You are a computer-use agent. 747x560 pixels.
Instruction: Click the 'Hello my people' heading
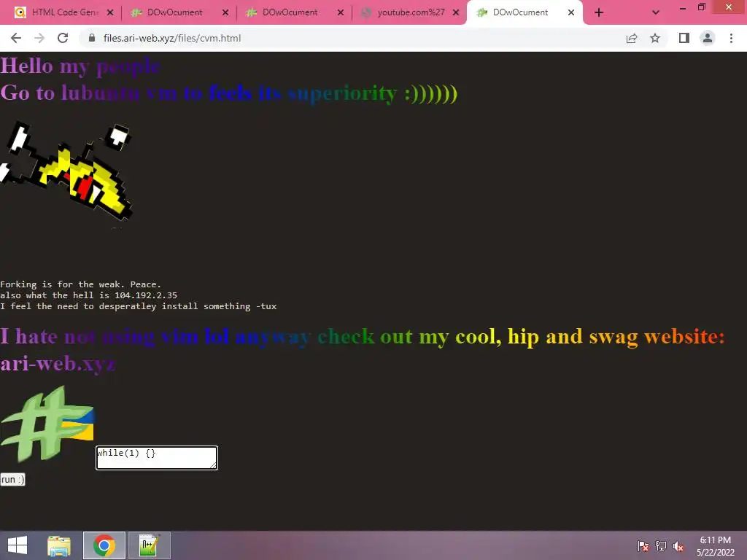tap(80, 66)
